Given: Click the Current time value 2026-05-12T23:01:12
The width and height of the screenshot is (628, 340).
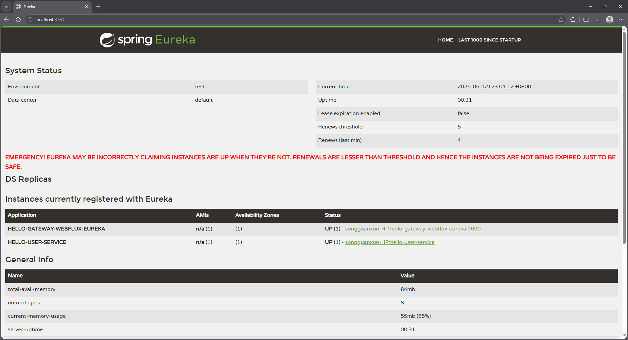Looking at the screenshot, I should (x=494, y=87).
